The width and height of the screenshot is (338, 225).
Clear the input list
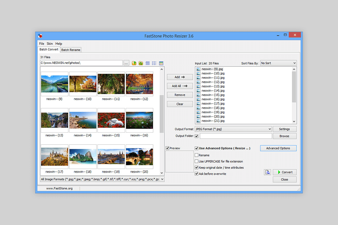pos(180,104)
